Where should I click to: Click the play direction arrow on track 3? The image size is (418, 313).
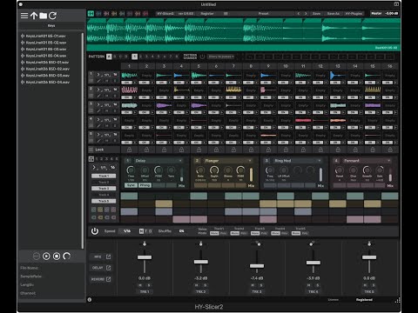pyautogui.click(x=98, y=104)
